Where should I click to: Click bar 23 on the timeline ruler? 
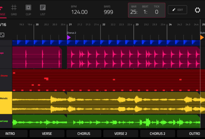click(137, 24)
